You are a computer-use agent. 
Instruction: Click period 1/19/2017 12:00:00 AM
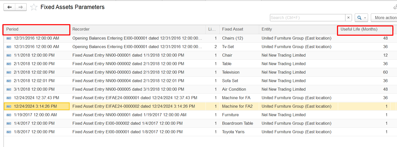coord(35,115)
